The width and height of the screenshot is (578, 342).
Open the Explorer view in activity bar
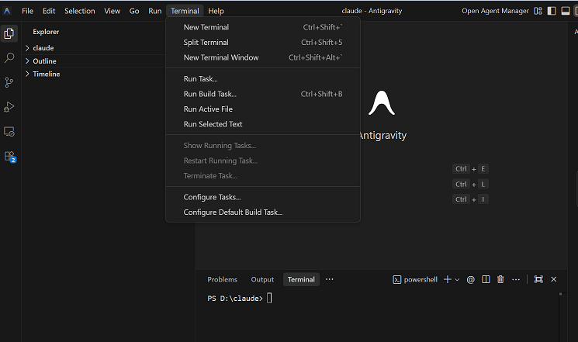pyautogui.click(x=9, y=33)
